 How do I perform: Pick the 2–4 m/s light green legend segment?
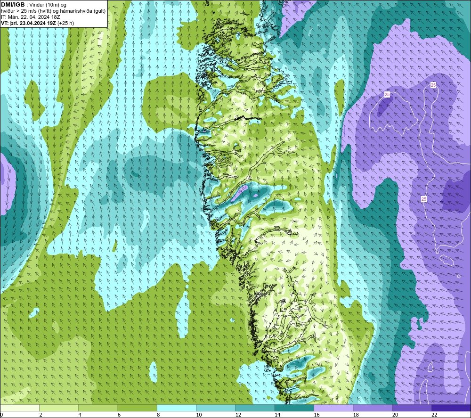pos(59,408)
